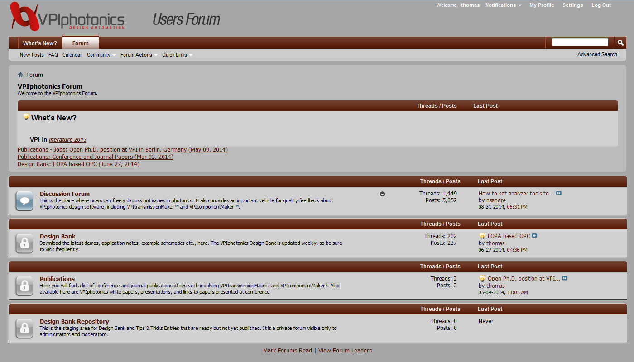Click the Design Bank lock icon
634x362 pixels.
click(24, 243)
